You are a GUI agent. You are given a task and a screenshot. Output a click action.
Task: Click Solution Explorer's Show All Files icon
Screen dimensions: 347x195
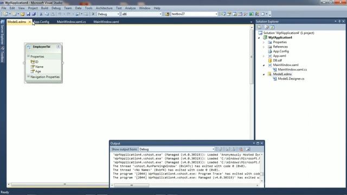(x=266, y=27)
